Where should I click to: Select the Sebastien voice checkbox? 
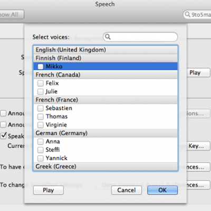click(40, 108)
